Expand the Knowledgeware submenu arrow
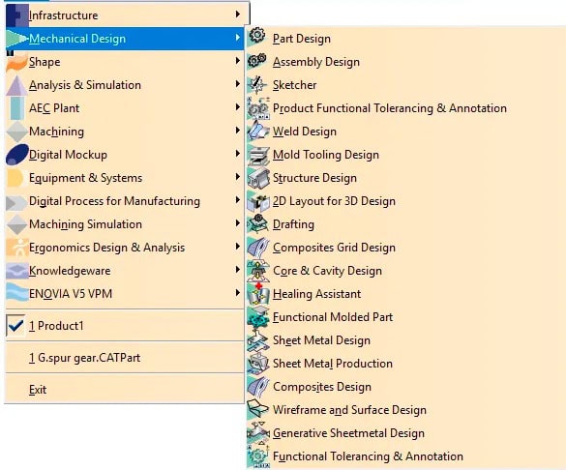 point(237,270)
